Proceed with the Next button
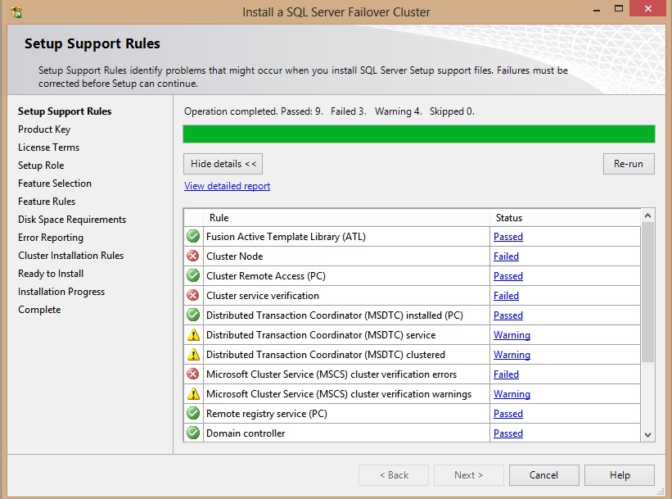The image size is (672, 499). [468, 475]
